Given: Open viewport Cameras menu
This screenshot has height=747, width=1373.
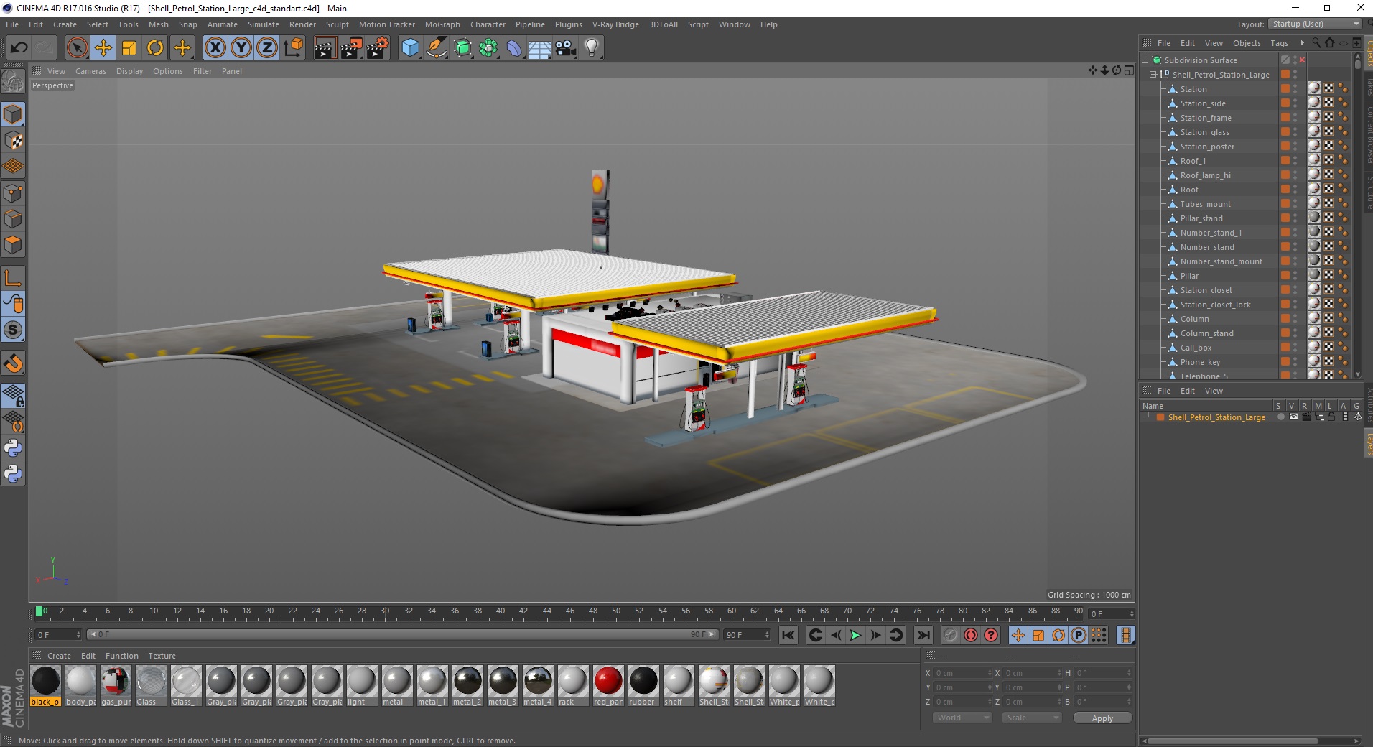Looking at the screenshot, I should (90, 71).
